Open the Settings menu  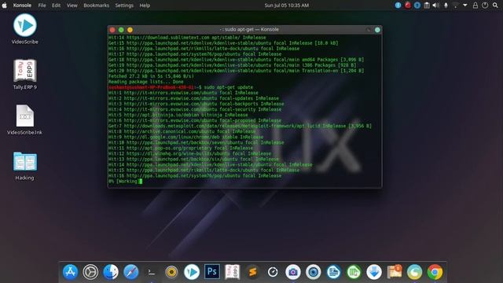(x=124, y=6)
